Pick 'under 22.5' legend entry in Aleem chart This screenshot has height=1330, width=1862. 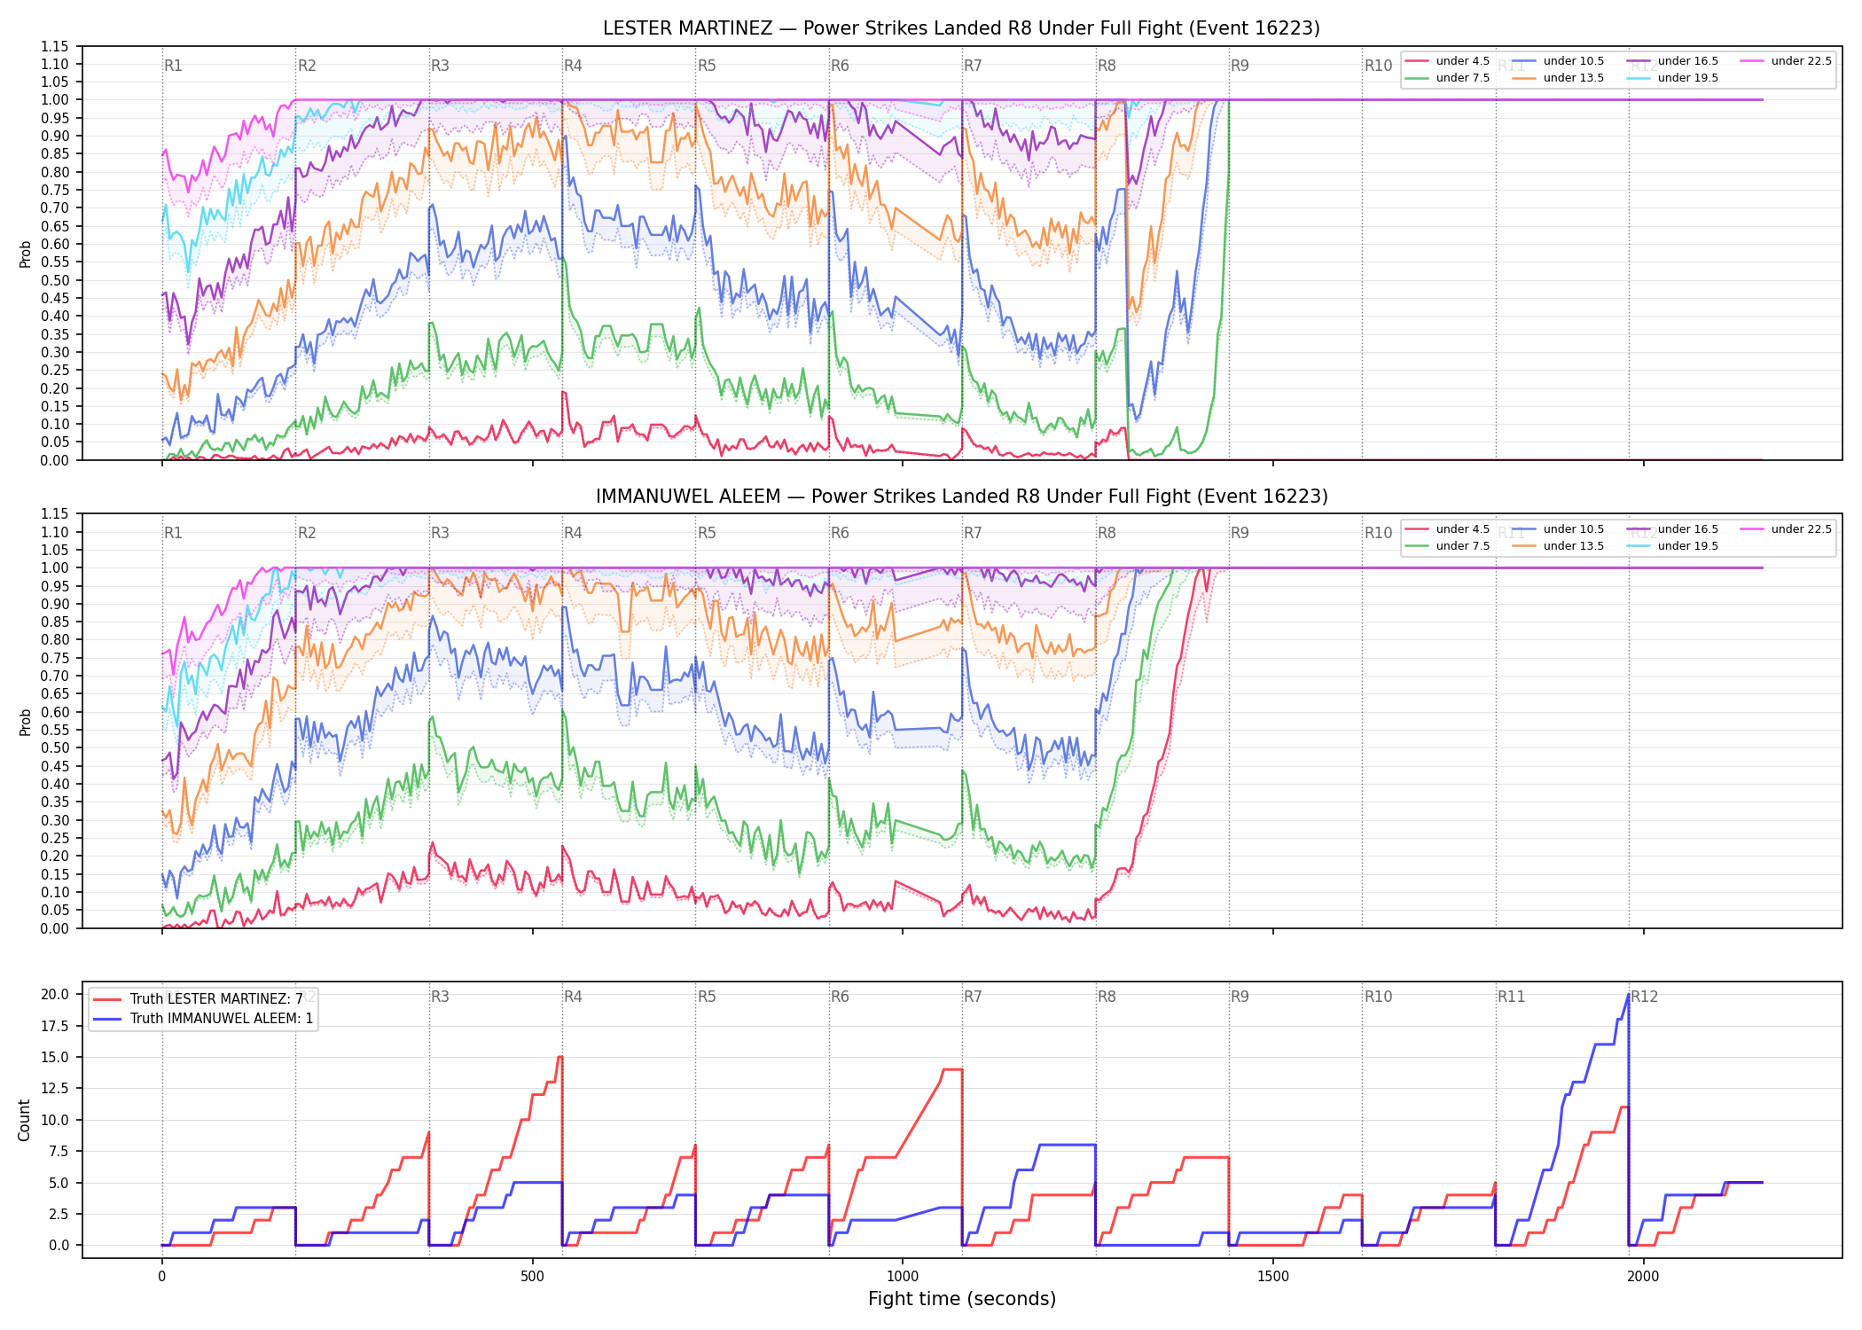click(1786, 529)
